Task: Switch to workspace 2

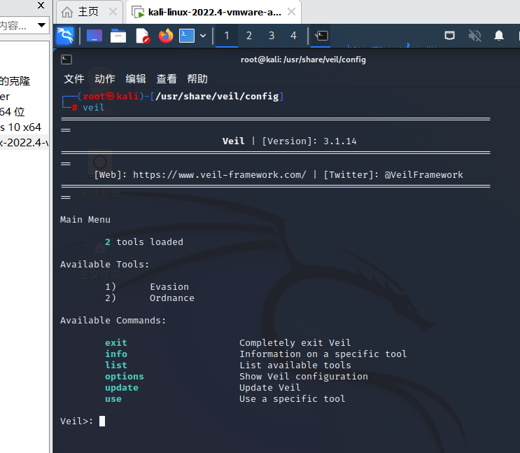Action: pyautogui.click(x=249, y=36)
